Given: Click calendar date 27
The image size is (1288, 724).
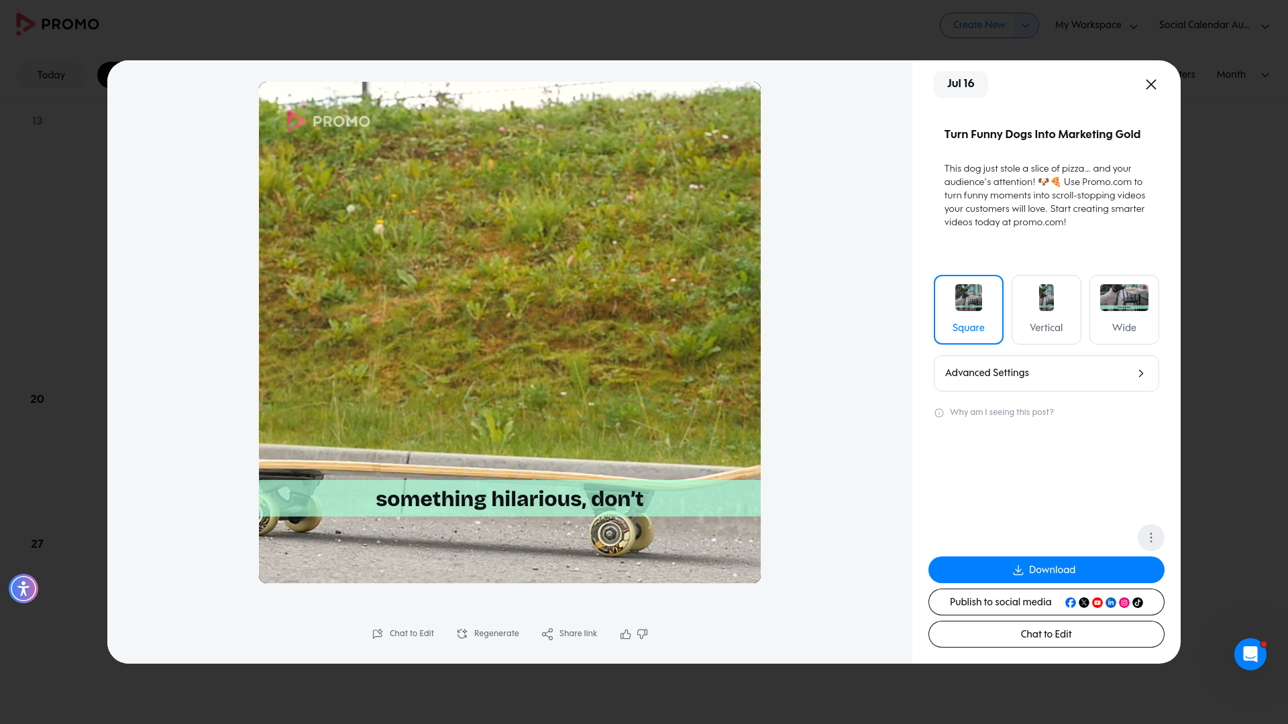Looking at the screenshot, I should pos(37,544).
